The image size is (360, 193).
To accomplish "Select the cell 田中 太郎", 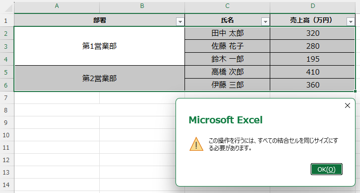I will click(227, 33).
